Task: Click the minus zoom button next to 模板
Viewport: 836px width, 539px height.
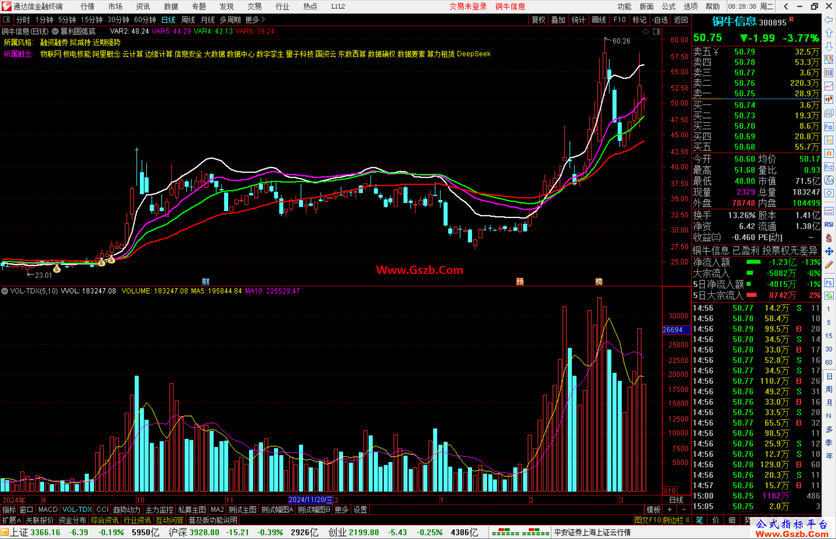Action: [x=684, y=510]
